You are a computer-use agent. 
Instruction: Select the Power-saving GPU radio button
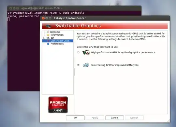tap(78, 65)
